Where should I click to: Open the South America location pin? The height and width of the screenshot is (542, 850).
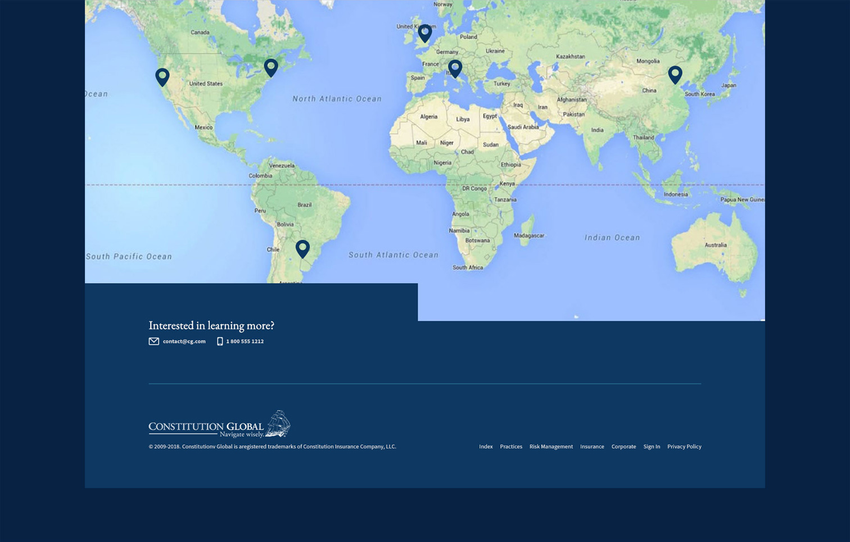pos(302,248)
